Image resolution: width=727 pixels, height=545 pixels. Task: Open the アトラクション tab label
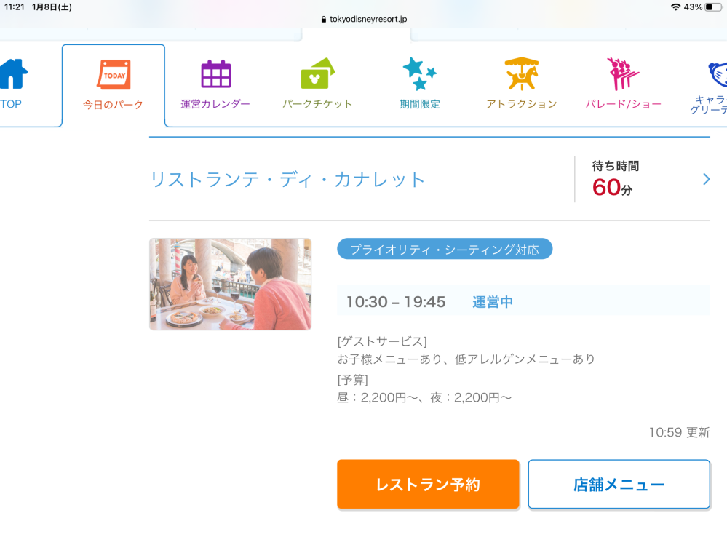pyautogui.click(x=522, y=104)
